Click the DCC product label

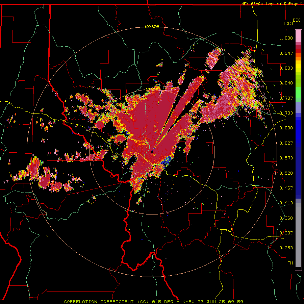click(x=297, y=20)
